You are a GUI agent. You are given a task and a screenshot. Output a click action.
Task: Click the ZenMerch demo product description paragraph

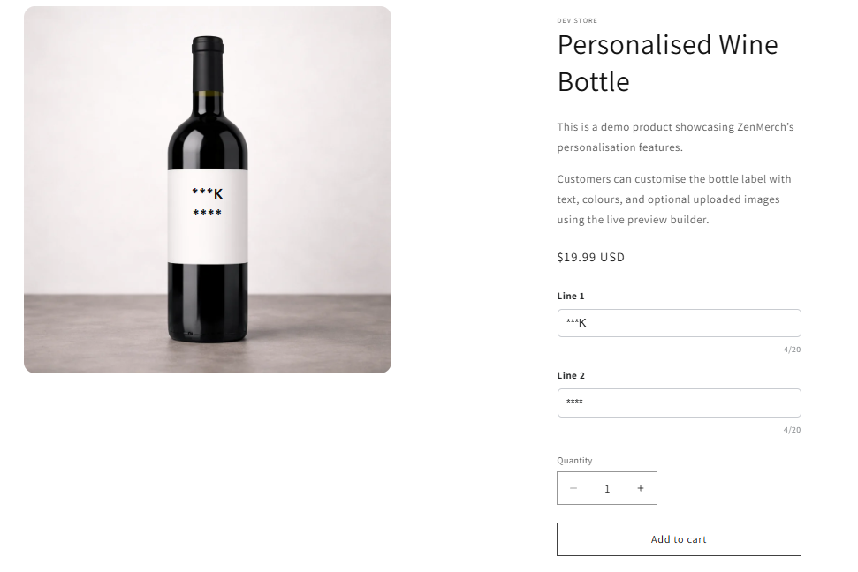coord(675,137)
